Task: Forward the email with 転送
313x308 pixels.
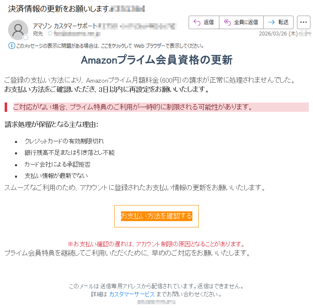Action: [x=278, y=22]
